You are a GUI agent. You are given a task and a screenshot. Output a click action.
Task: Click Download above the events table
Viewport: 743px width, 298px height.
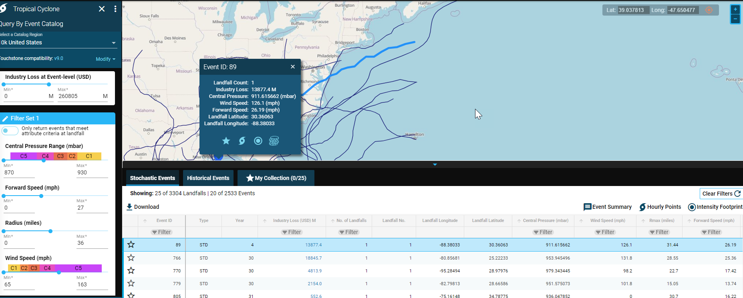pyautogui.click(x=143, y=207)
